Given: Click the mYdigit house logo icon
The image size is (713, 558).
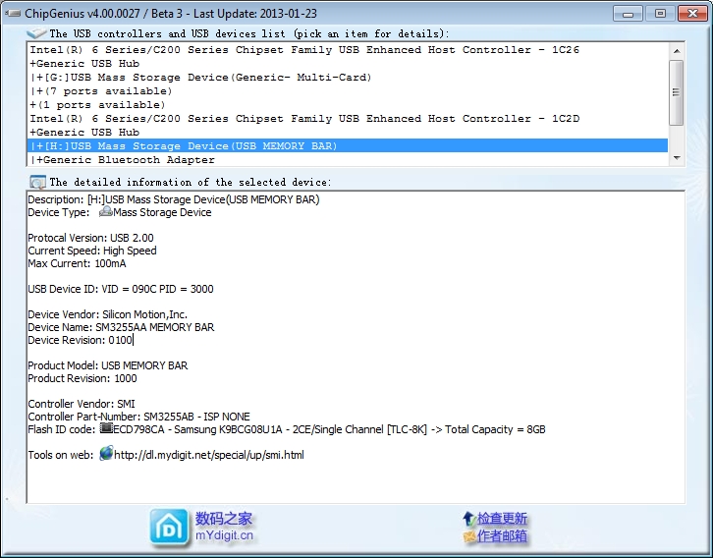Looking at the screenshot, I should [x=169, y=528].
